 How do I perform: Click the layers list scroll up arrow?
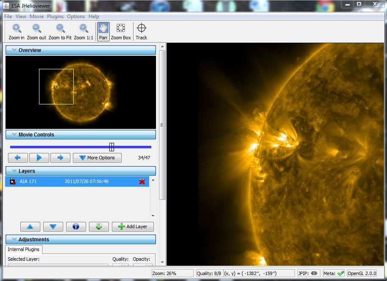pos(153,180)
